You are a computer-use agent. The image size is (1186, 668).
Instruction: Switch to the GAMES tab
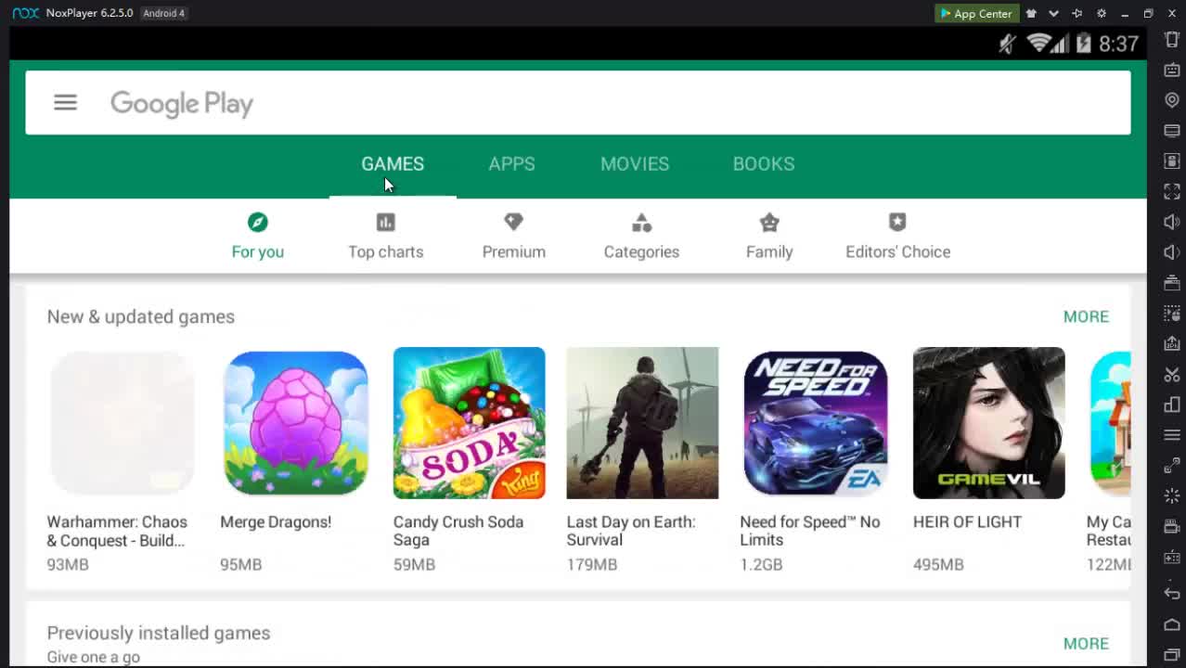click(393, 163)
